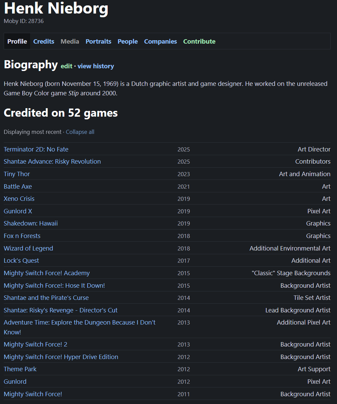Image resolution: width=337 pixels, height=404 pixels.
Task: Open the view history link
Action: [96, 66]
